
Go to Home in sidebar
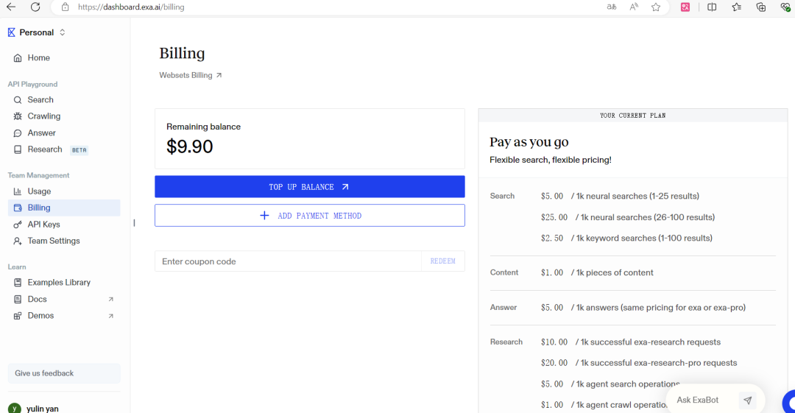pyautogui.click(x=64, y=58)
